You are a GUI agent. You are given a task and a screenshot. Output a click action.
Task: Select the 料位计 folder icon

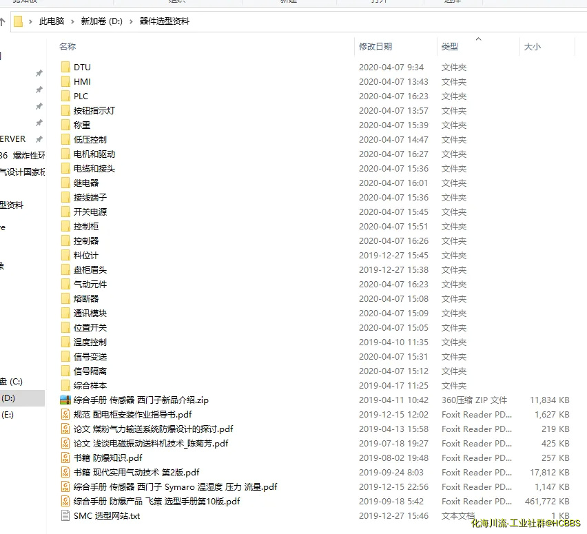pyautogui.click(x=65, y=256)
